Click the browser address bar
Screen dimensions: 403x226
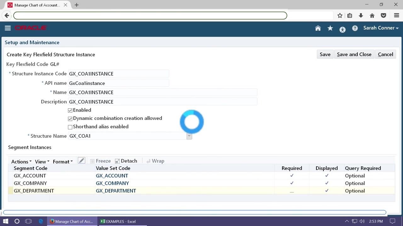tap(150, 15)
